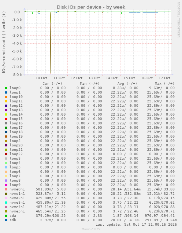Viewport: 182px width, 233px height.
Task: Click the nvme2n1 Cur value 429.80m/ 21.55
Action: (x=51, y=198)
